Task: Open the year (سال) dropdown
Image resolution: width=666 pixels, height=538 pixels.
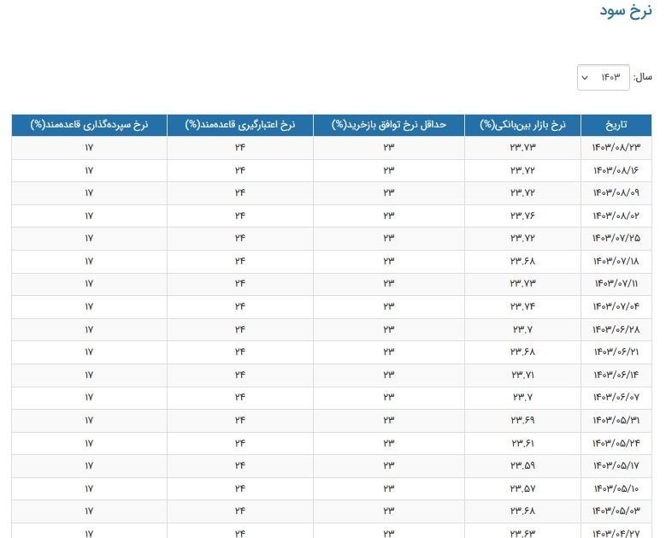Action: point(604,77)
